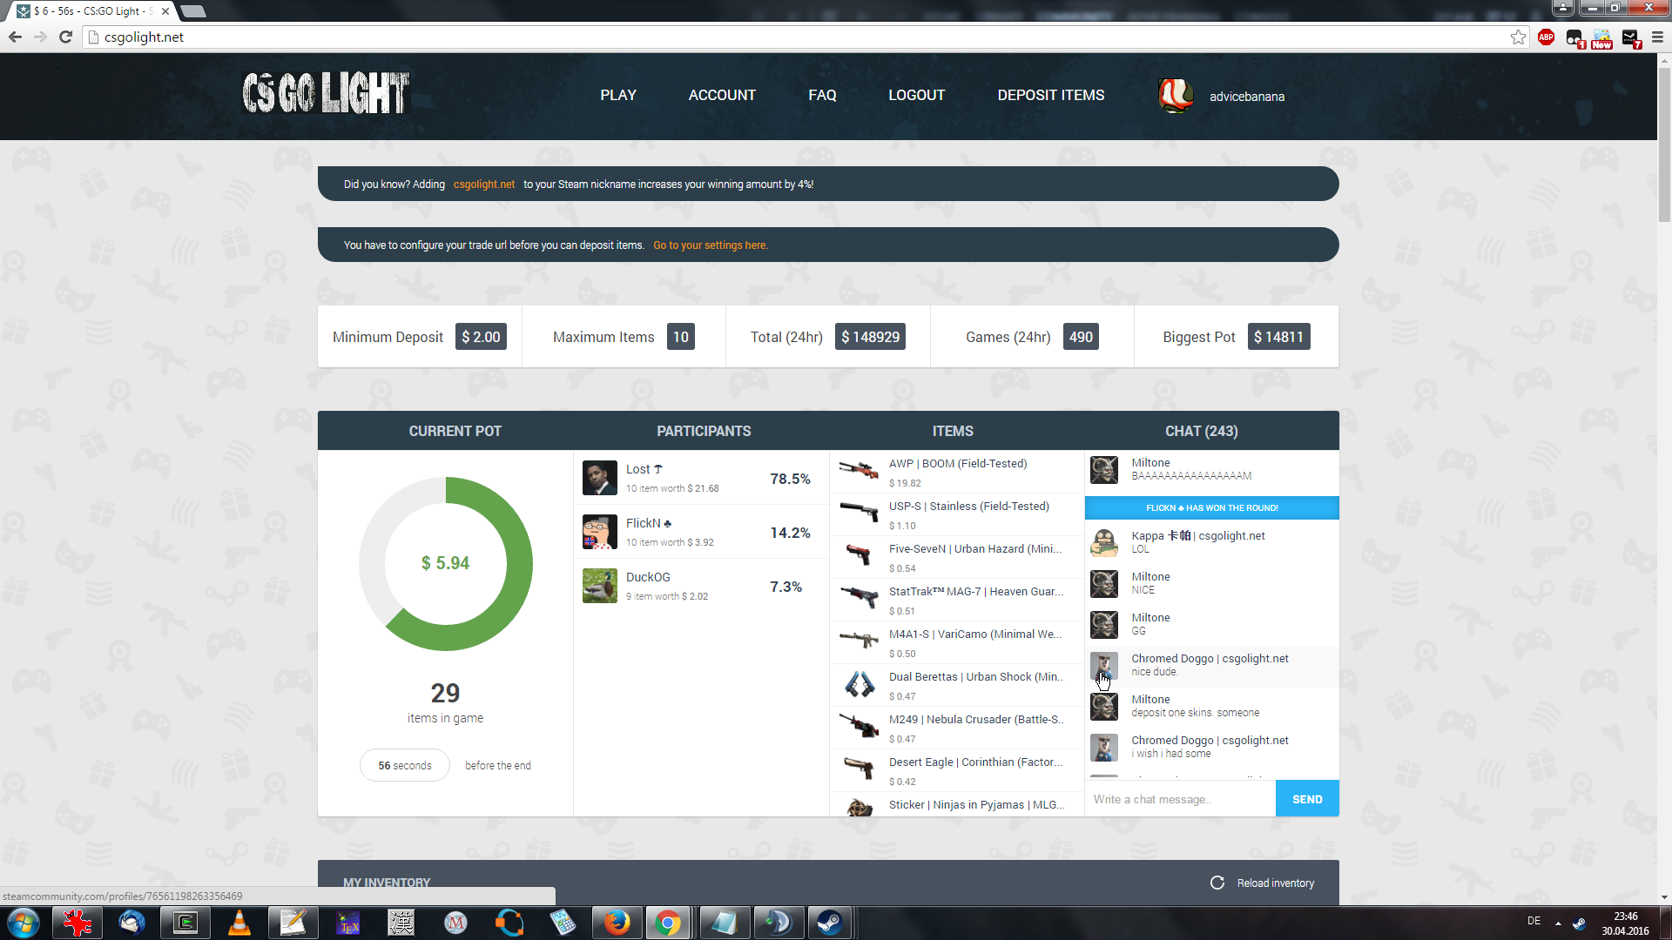Viewport: 1672px width, 940px height.
Task: Click the Reload inventory refresh icon
Action: pos(1217,883)
